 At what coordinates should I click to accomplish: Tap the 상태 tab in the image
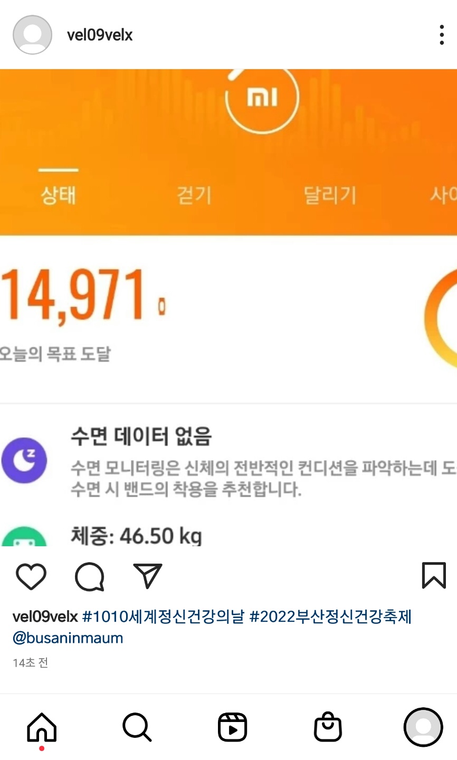click(x=59, y=195)
